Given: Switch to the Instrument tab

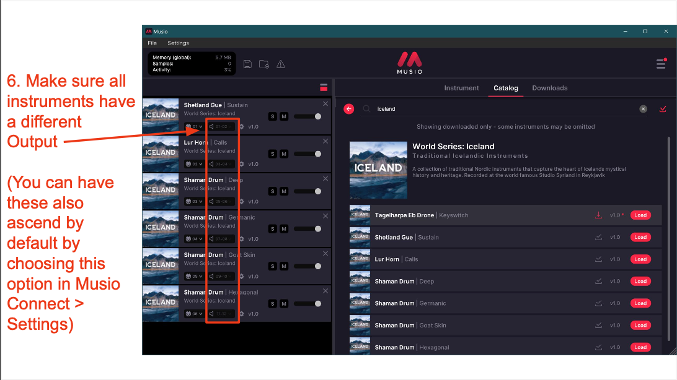Looking at the screenshot, I should click(461, 88).
